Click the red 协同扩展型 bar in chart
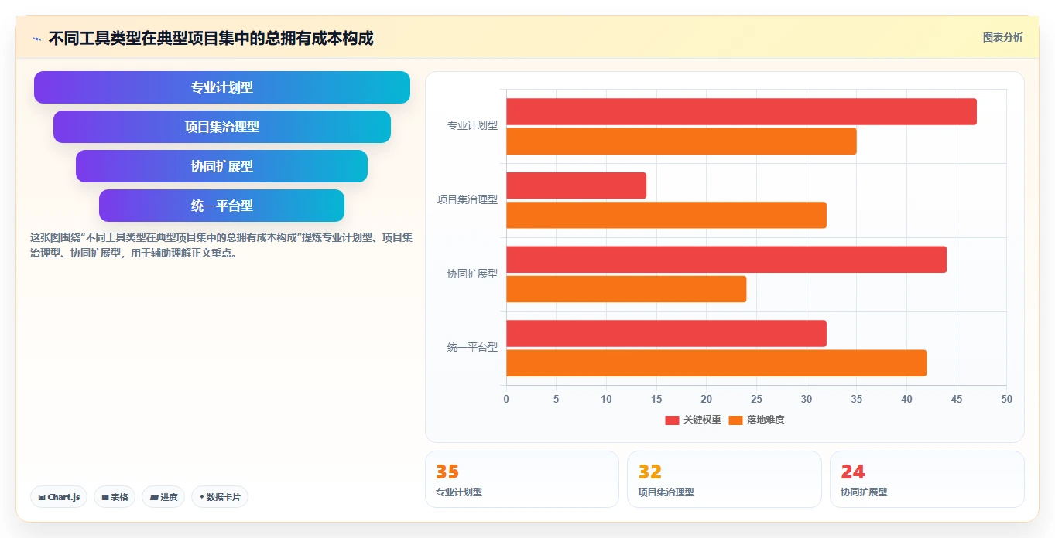 tap(726, 260)
